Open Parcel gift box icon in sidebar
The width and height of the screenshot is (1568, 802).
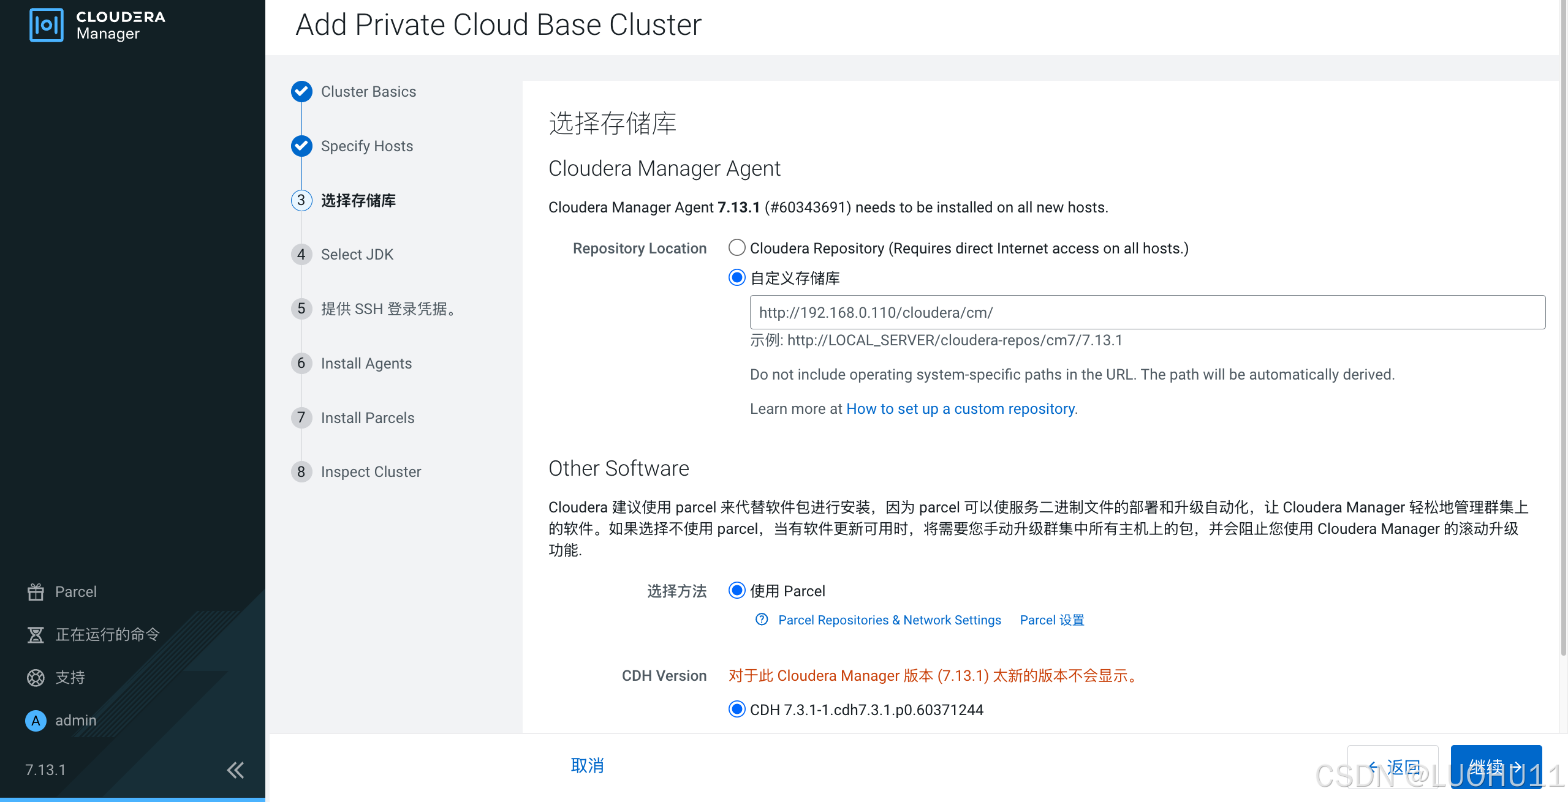click(x=36, y=592)
